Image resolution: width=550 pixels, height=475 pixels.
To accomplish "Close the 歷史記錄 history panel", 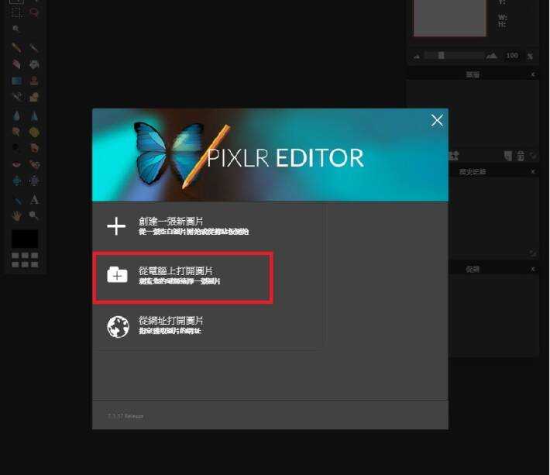I will 533,171.
